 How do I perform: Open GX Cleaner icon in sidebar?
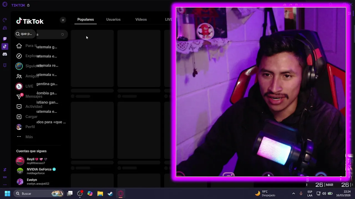[x=5, y=28]
